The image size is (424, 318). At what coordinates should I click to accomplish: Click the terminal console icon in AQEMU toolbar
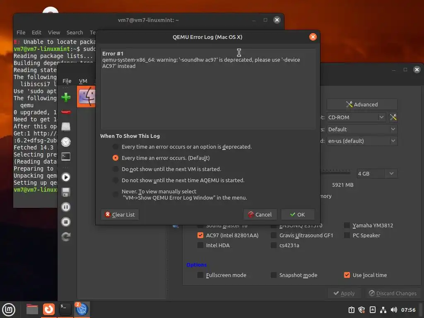point(66,157)
